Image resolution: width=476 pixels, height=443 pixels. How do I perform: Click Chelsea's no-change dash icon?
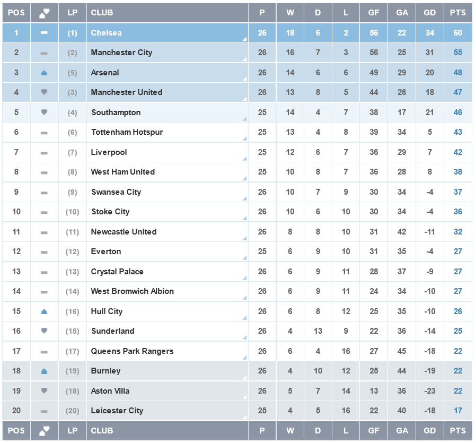44,33
